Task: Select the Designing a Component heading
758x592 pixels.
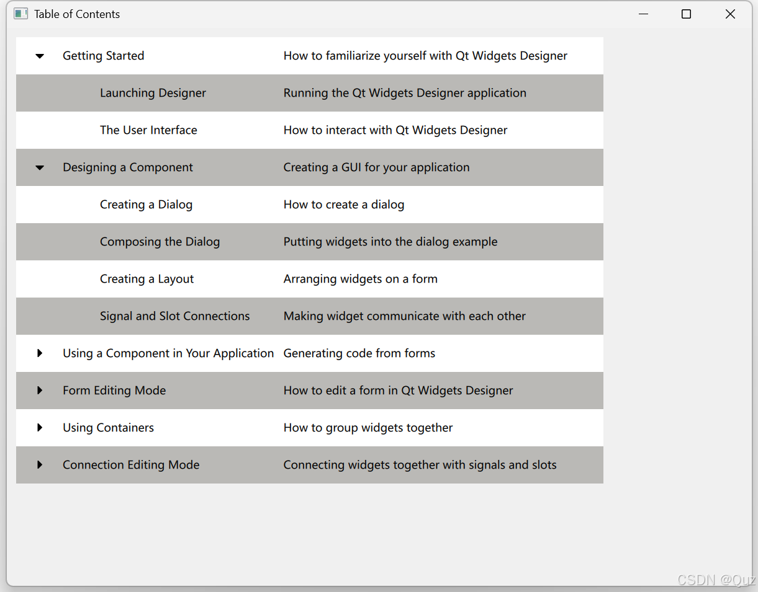Action: point(127,167)
